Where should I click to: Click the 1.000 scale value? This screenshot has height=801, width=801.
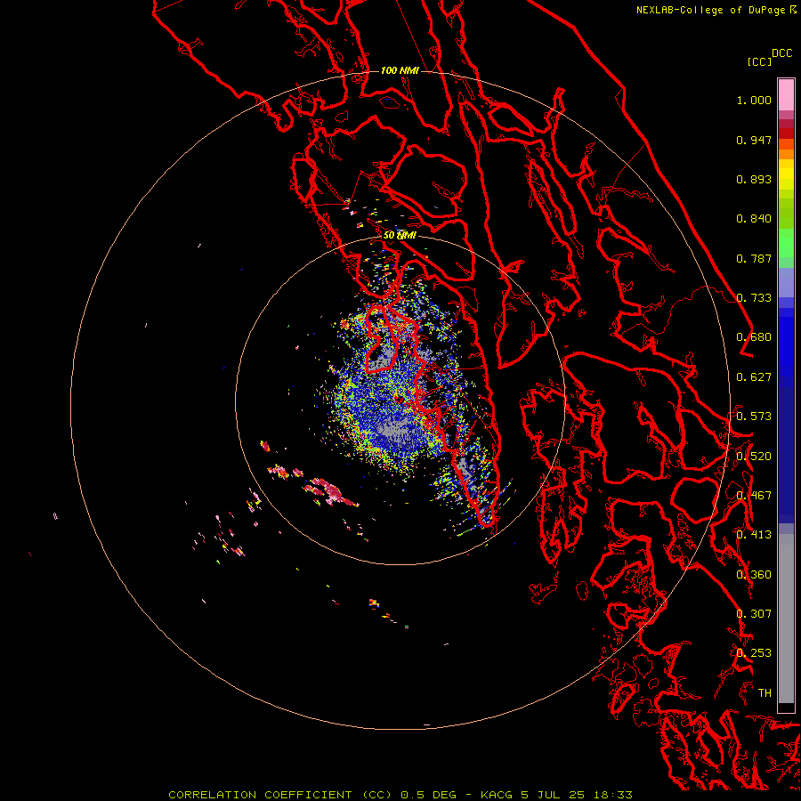(x=754, y=100)
